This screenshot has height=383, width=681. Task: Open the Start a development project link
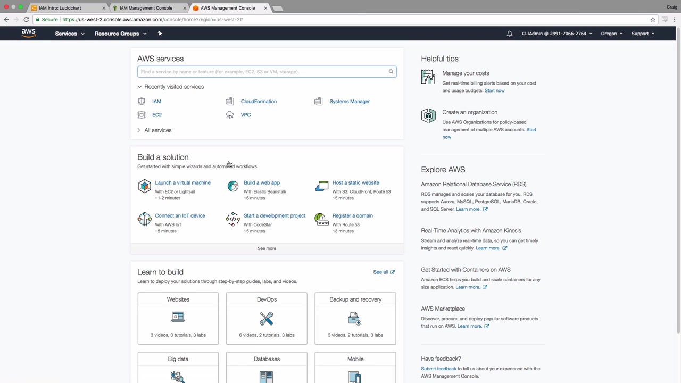click(275, 215)
